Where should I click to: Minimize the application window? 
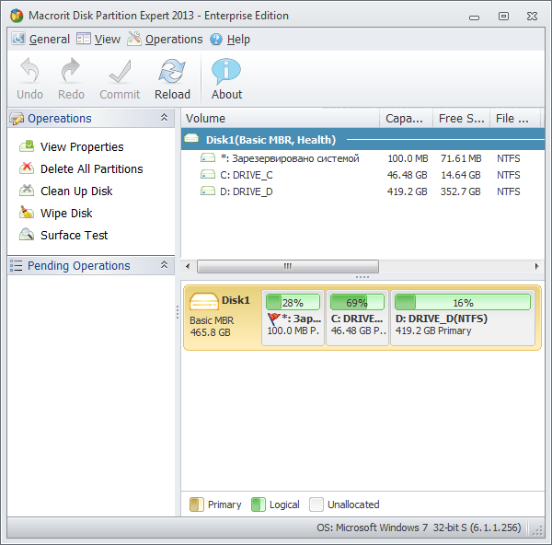point(474,17)
